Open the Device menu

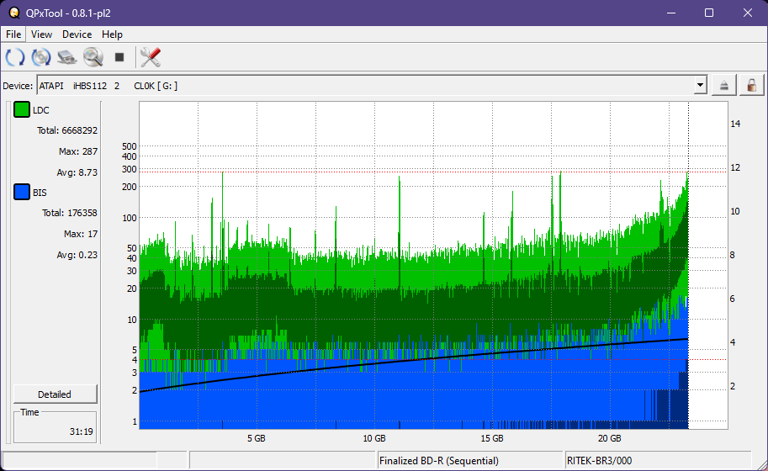point(77,34)
